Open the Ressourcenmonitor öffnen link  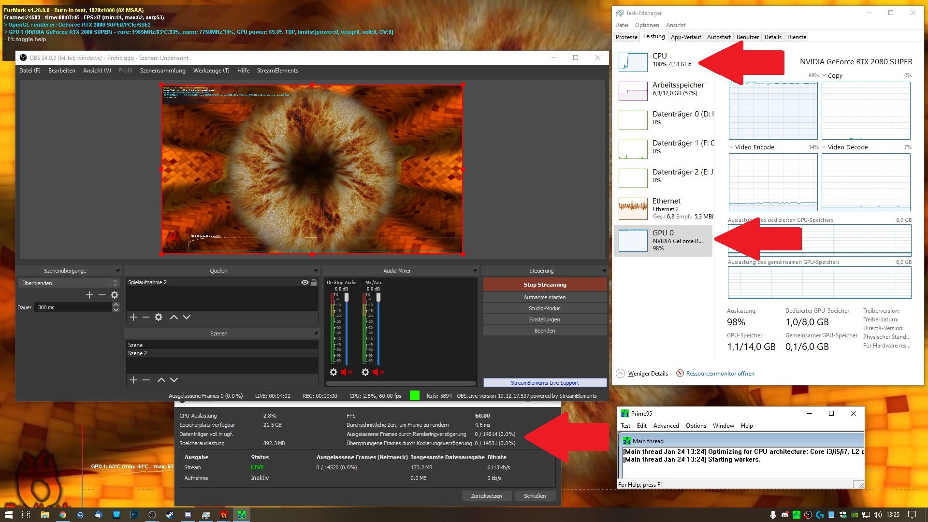click(x=720, y=374)
